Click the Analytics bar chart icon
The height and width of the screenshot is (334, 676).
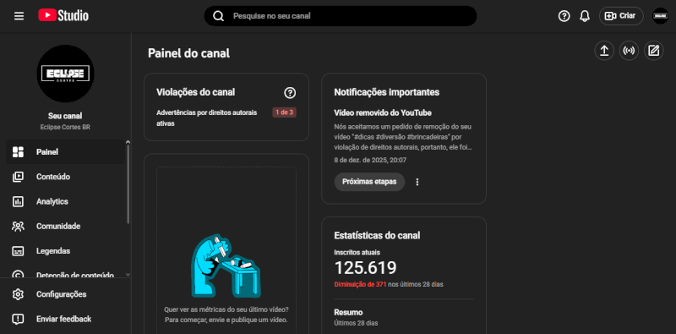pyautogui.click(x=18, y=201)
